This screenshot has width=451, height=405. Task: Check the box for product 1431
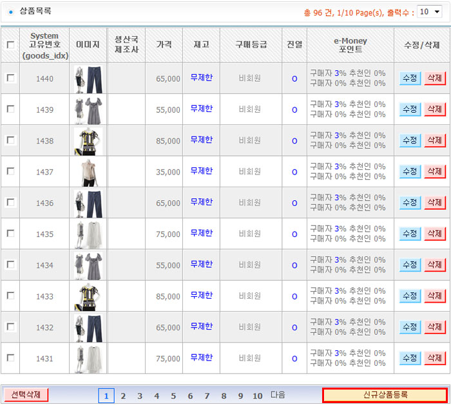pos(10,357)
